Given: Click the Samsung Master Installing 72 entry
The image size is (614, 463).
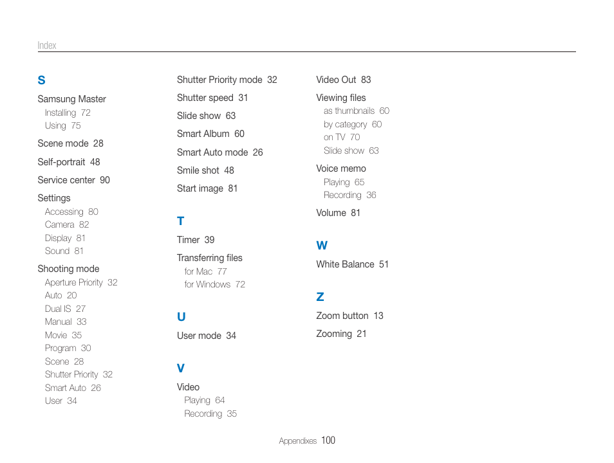Looking at the screenshot, I should (68, 113).
